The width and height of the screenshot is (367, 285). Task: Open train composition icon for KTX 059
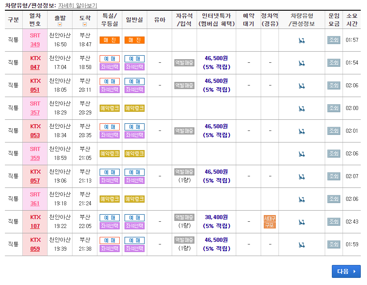(302, 245)
